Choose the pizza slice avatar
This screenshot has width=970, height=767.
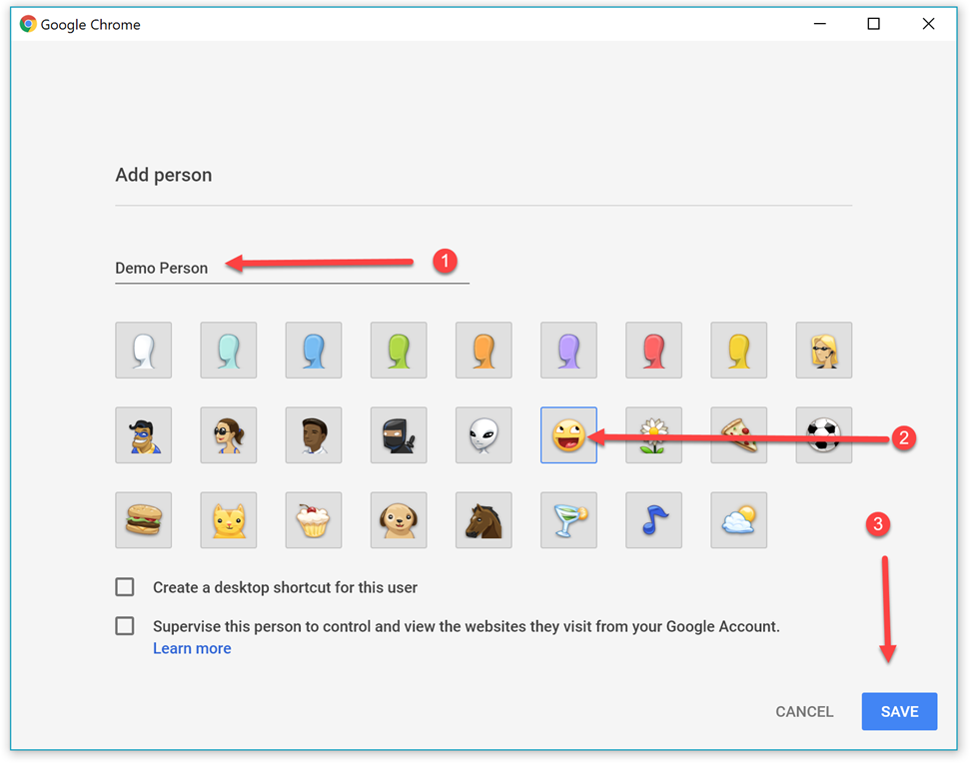(x=738, y=434)
